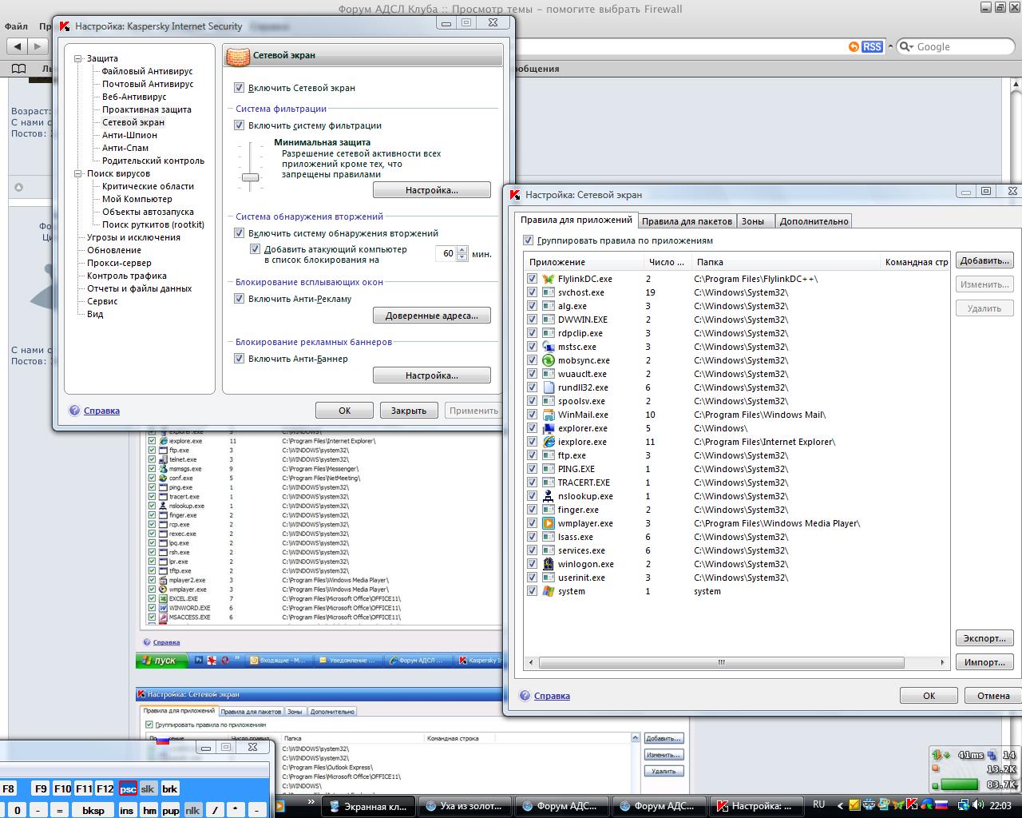Click the RSS feed icon in address bar

point(872,47)
